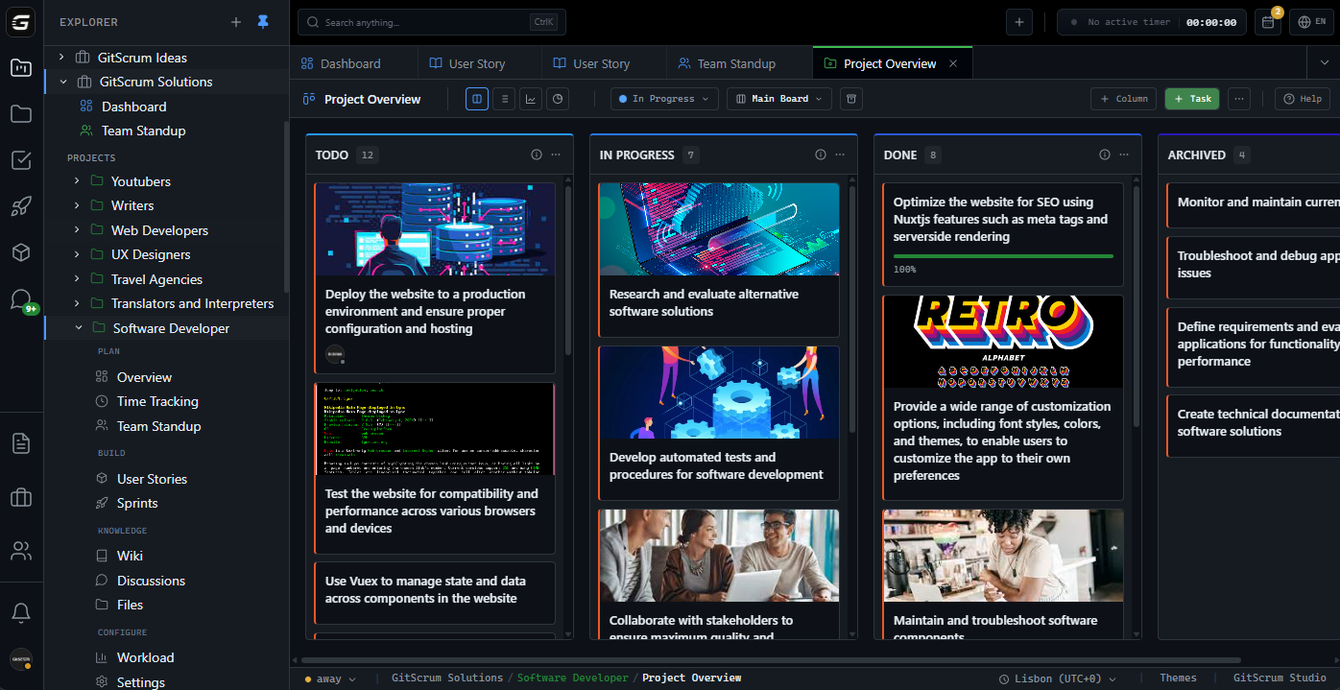The width and height of the screenshot is (1340, 690).
Task: Create a new task with the Task button
Action: [x=1191, y=98]
